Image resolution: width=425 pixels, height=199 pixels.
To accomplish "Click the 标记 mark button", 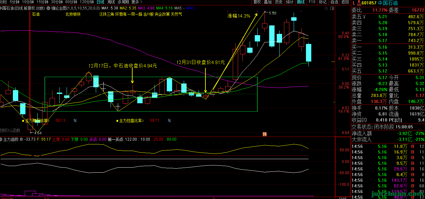I will tap(323, 2).
